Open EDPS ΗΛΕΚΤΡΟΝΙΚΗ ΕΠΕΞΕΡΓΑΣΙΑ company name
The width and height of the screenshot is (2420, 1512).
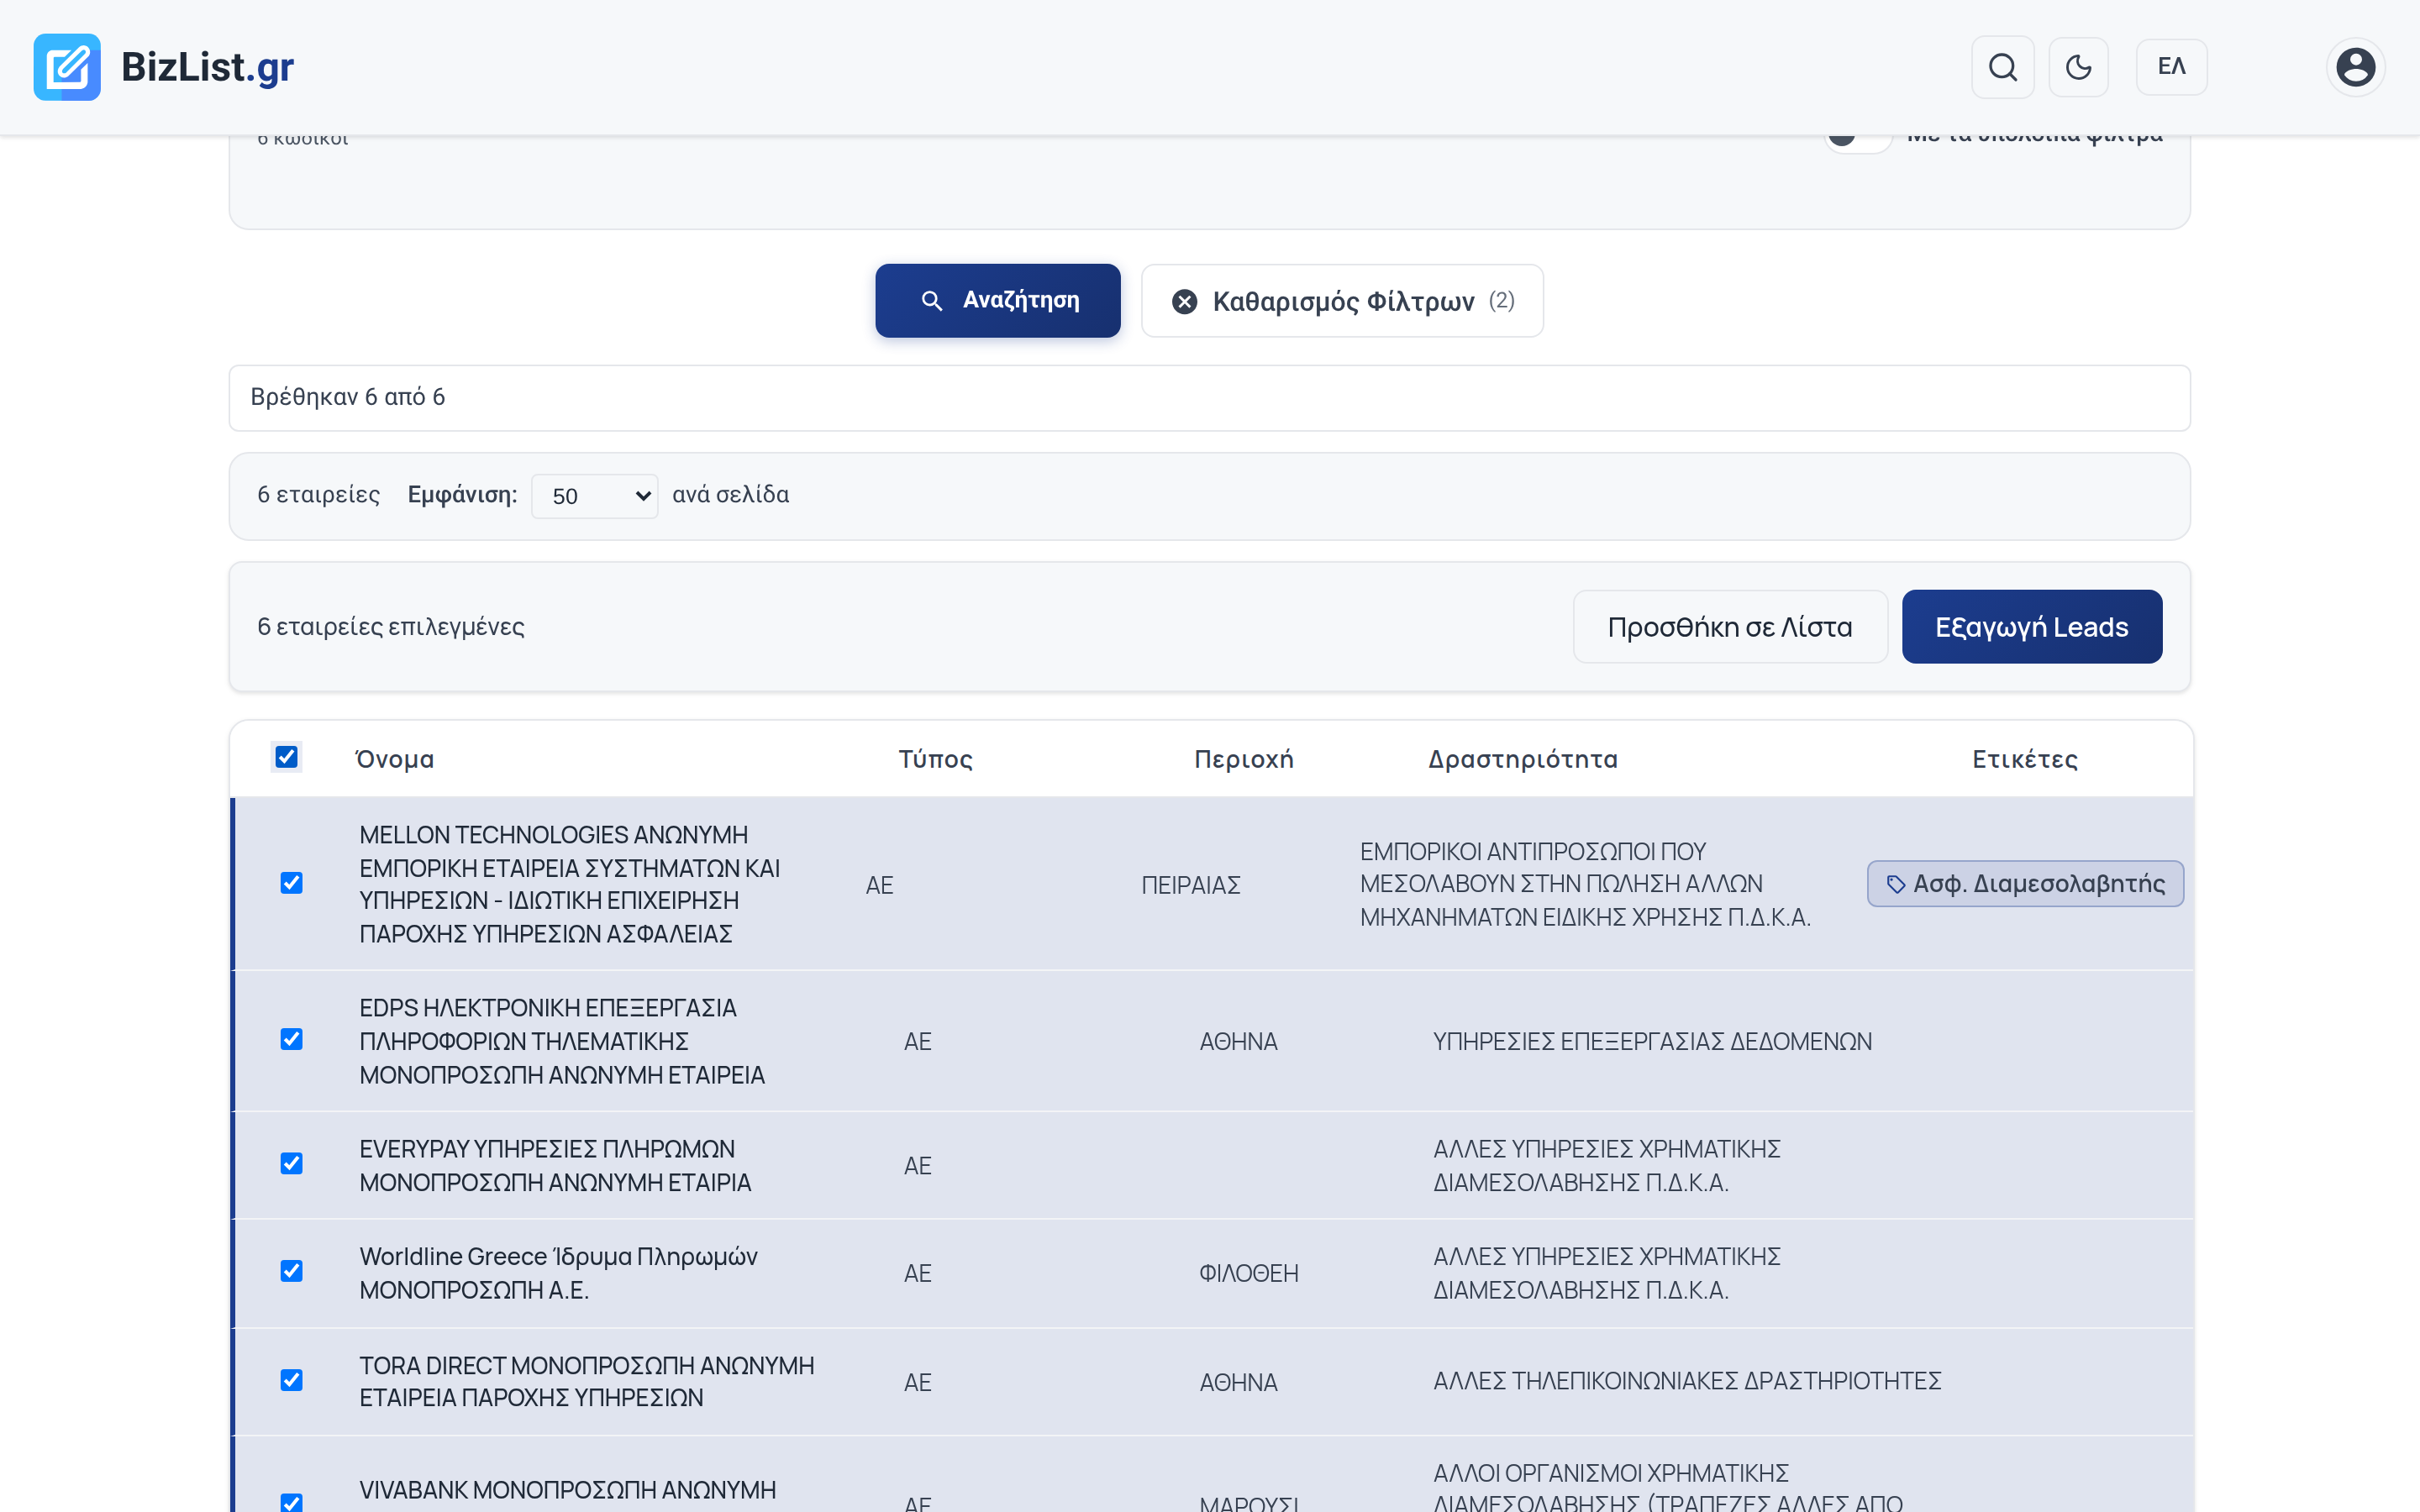562,1041
